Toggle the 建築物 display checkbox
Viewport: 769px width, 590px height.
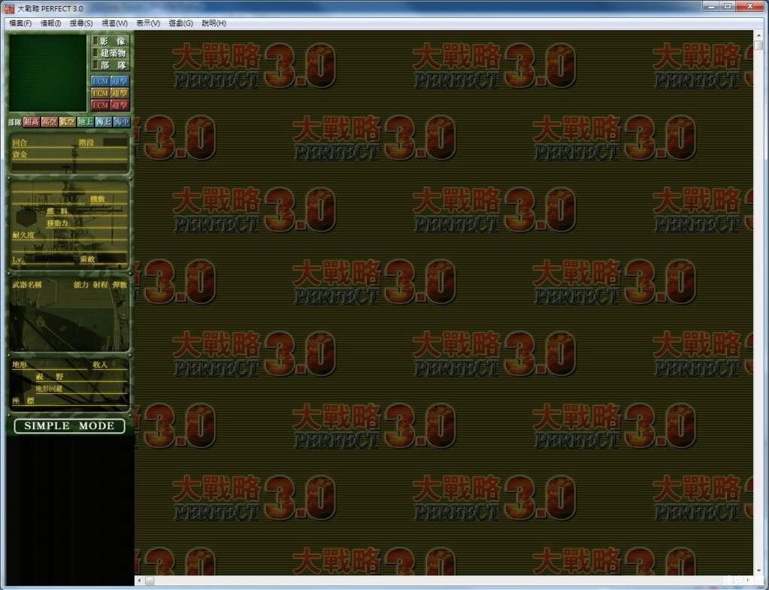(x=95, y=53)
